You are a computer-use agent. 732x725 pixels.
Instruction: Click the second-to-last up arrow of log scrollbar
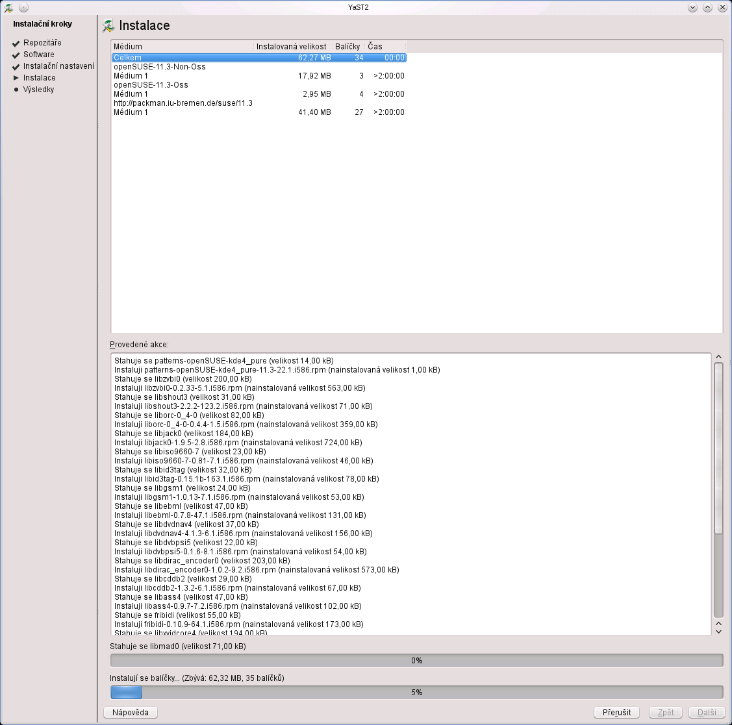[x=718, y=623]
